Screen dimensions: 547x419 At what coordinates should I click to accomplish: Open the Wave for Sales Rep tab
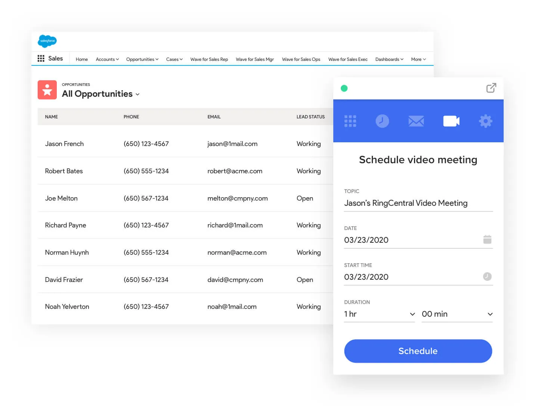coord(209,59)
